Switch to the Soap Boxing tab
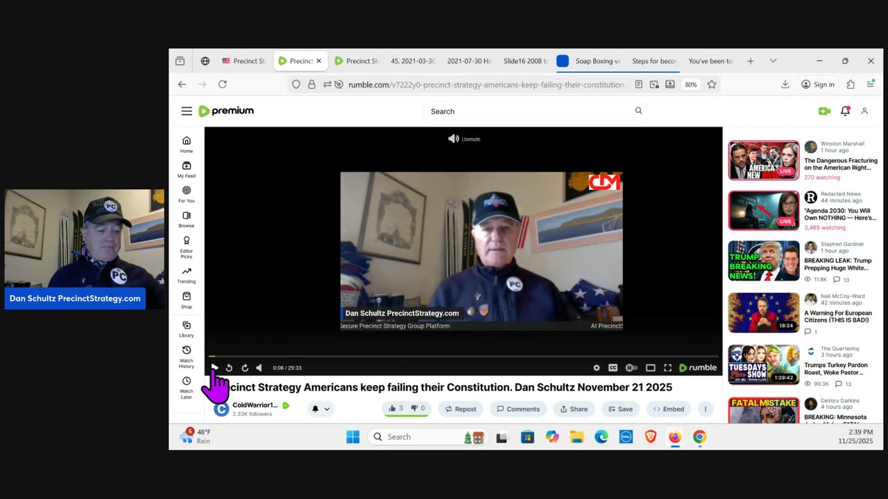Image resolution: width=888 pixels, height=499 pixels. [589, 61]
